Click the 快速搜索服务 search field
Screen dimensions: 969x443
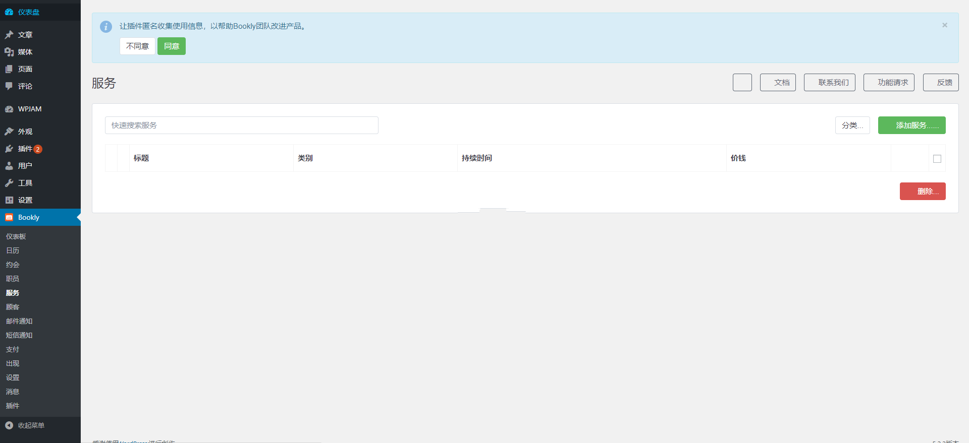coord(241,125)
